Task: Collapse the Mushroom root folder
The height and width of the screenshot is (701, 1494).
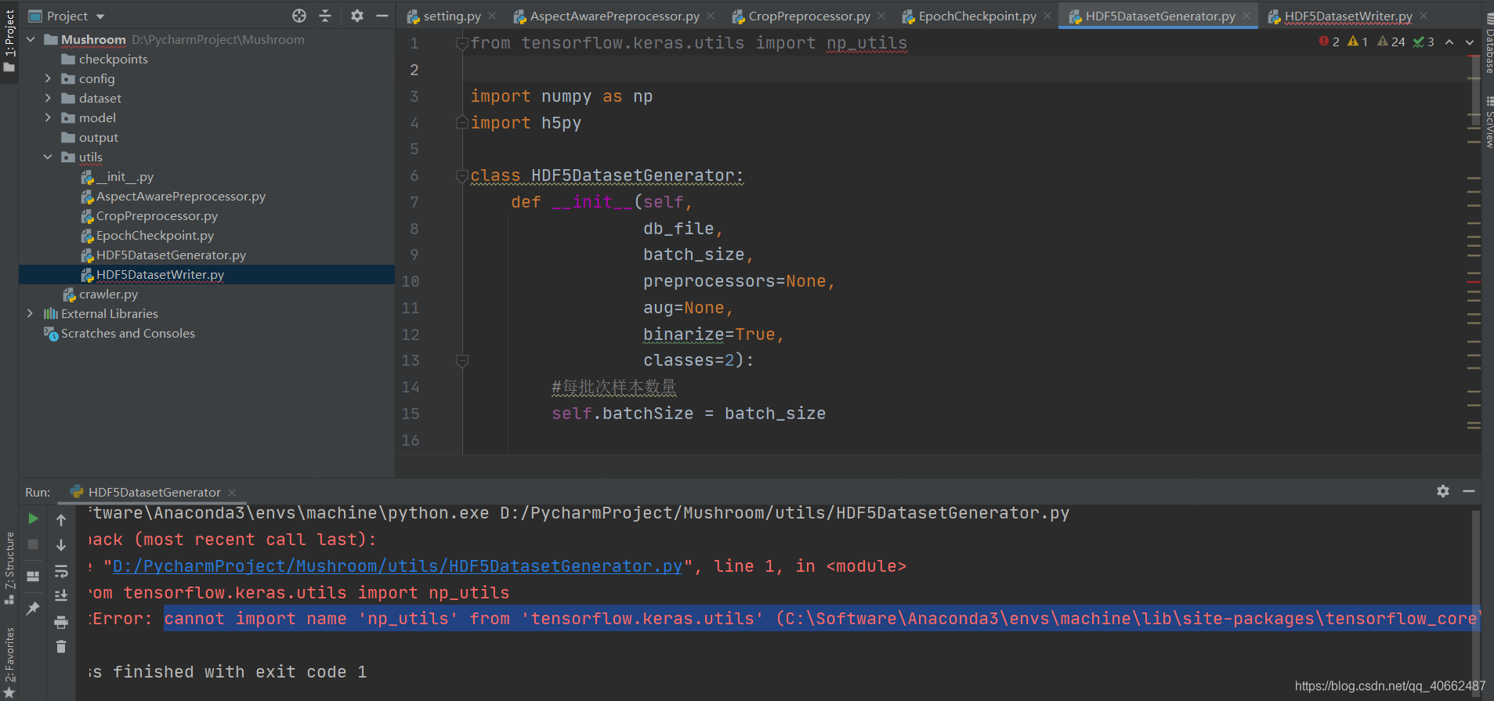Action: pyautogui.click(x=31, y=39)
